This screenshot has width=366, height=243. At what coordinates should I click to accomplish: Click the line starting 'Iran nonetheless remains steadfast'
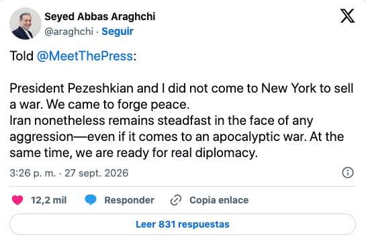[161, 121]
